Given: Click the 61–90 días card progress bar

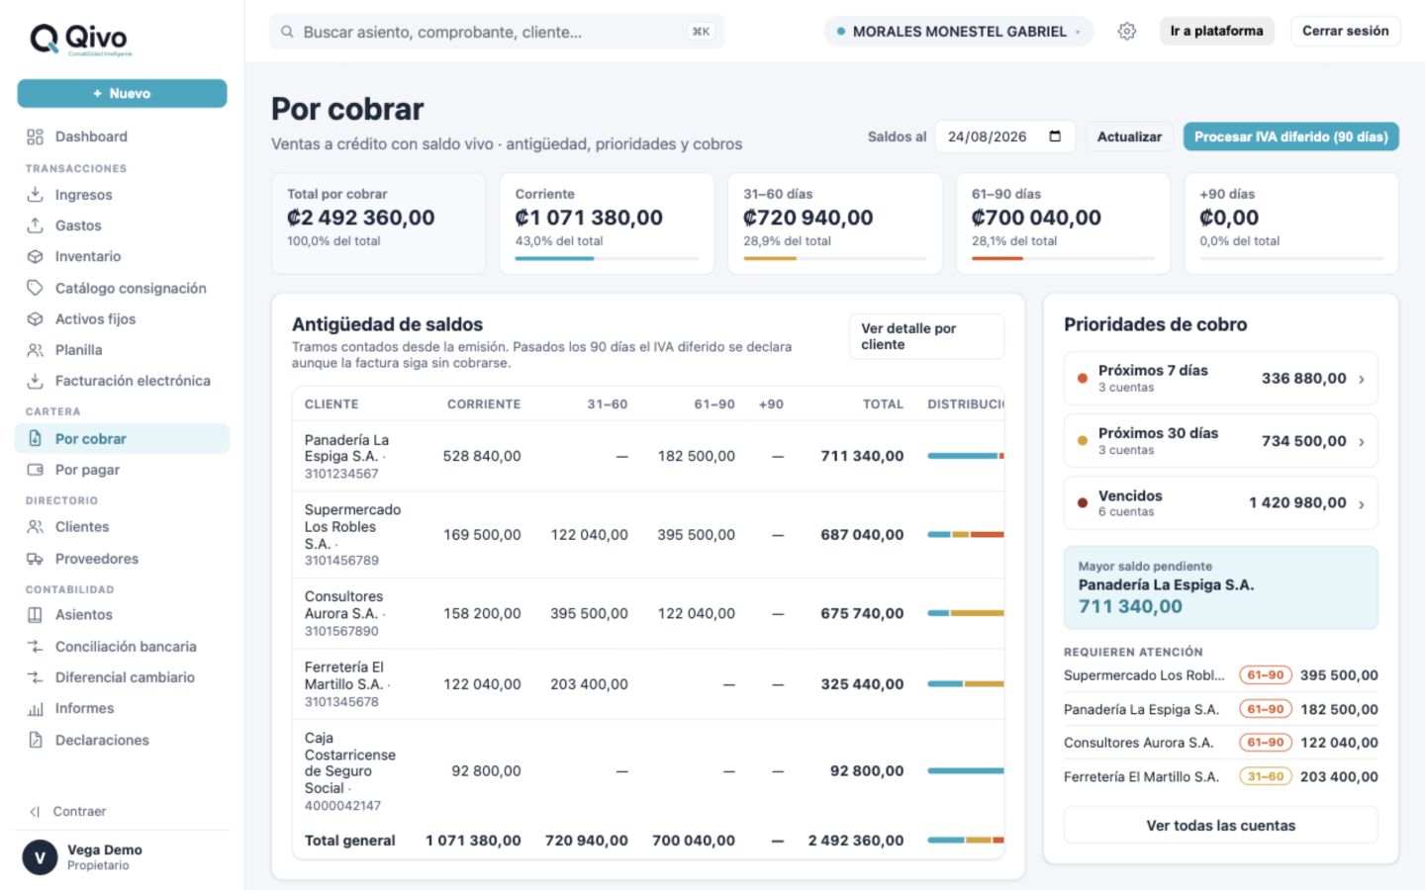Looking at the screenshot, I should [x=1063, y=259].
